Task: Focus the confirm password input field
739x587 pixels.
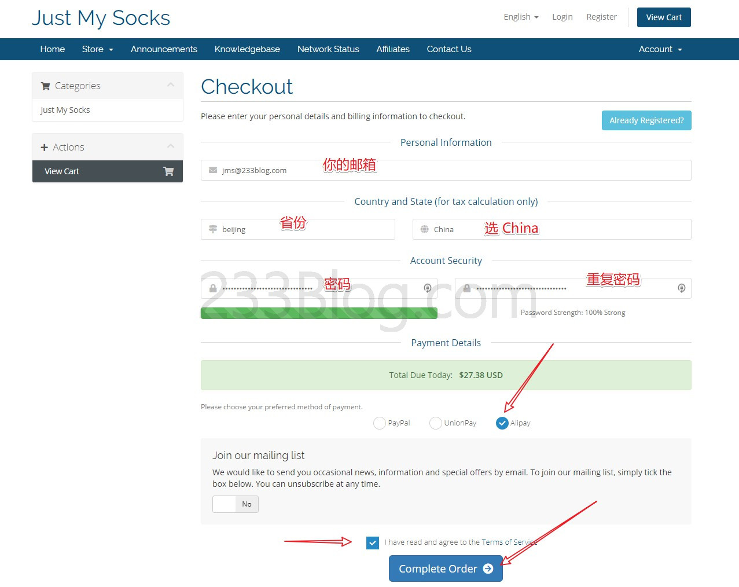Action: tap(573, 288)
